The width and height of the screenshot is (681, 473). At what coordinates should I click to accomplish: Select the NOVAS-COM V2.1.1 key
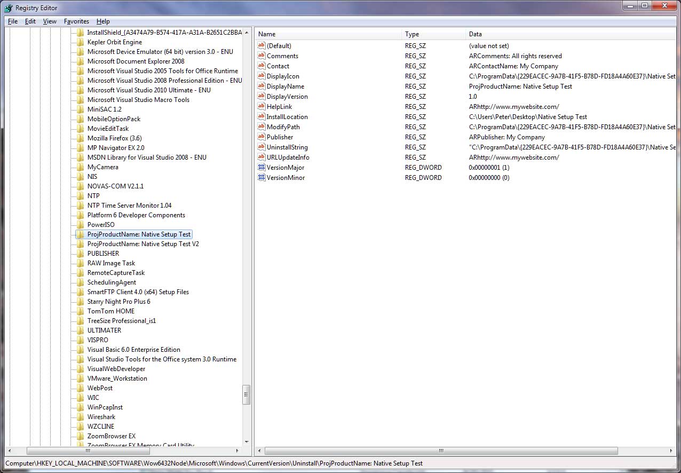[115, 186]
